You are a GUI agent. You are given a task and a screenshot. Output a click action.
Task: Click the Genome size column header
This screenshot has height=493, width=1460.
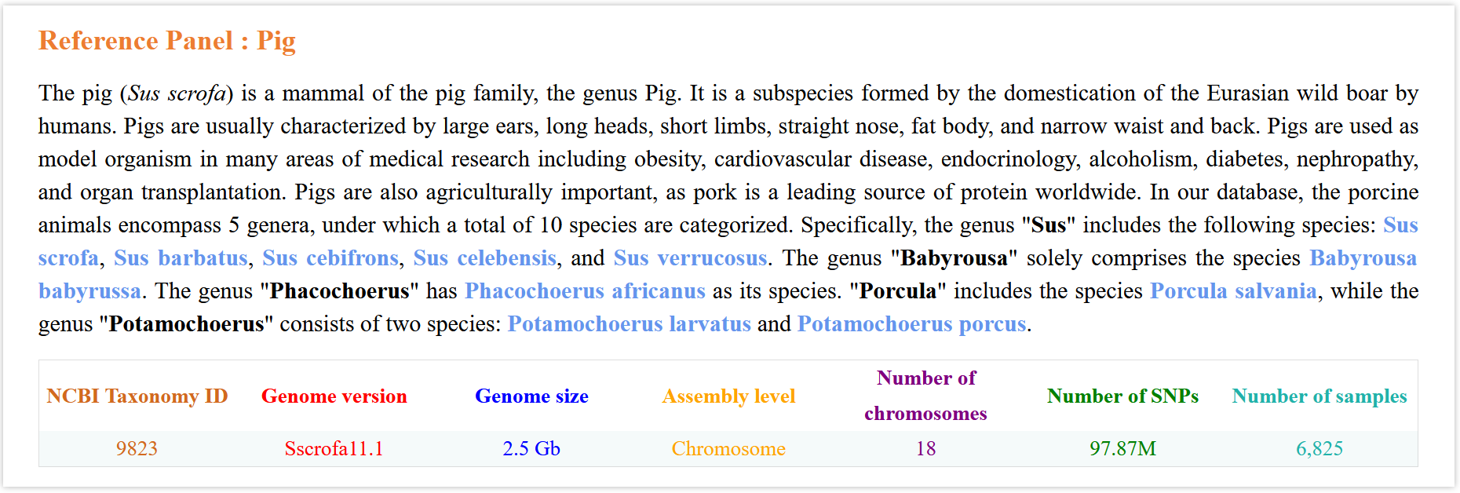coord(531,396)
